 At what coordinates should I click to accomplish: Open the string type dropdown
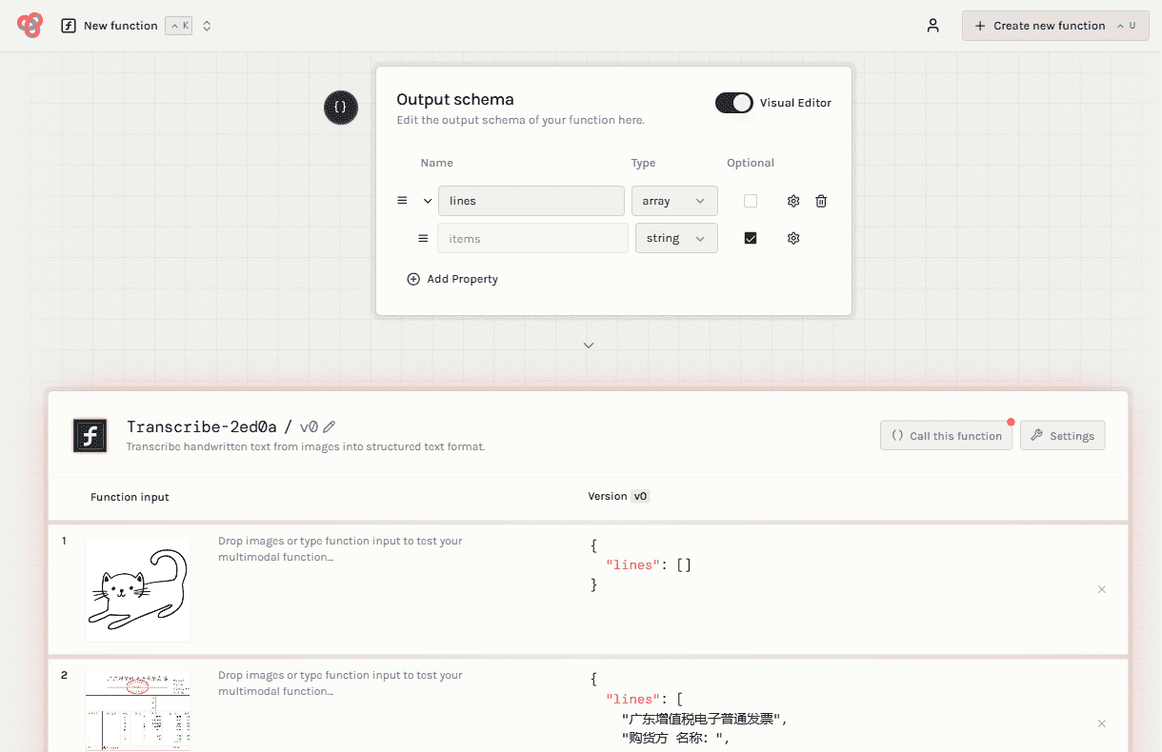[676, 238]
